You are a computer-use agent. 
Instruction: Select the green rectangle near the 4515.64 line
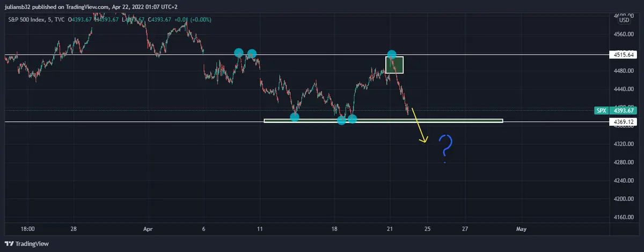pos(394,65)
